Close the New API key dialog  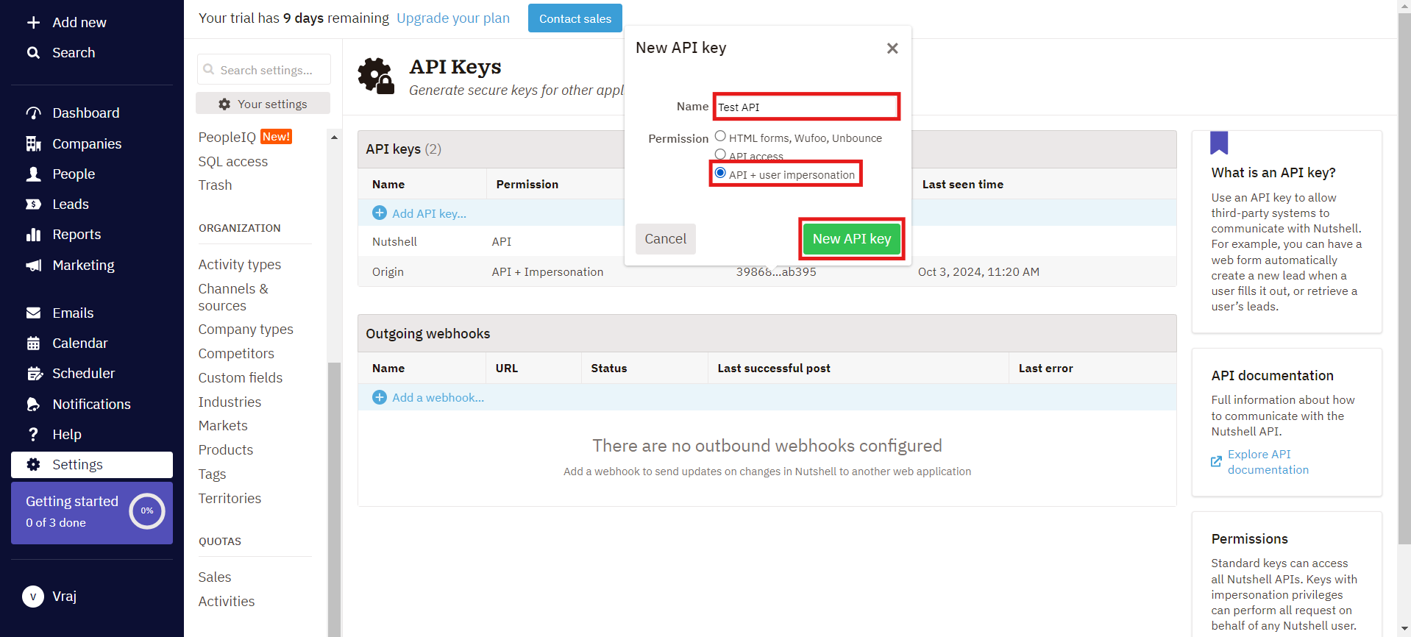tap(892, 48)
